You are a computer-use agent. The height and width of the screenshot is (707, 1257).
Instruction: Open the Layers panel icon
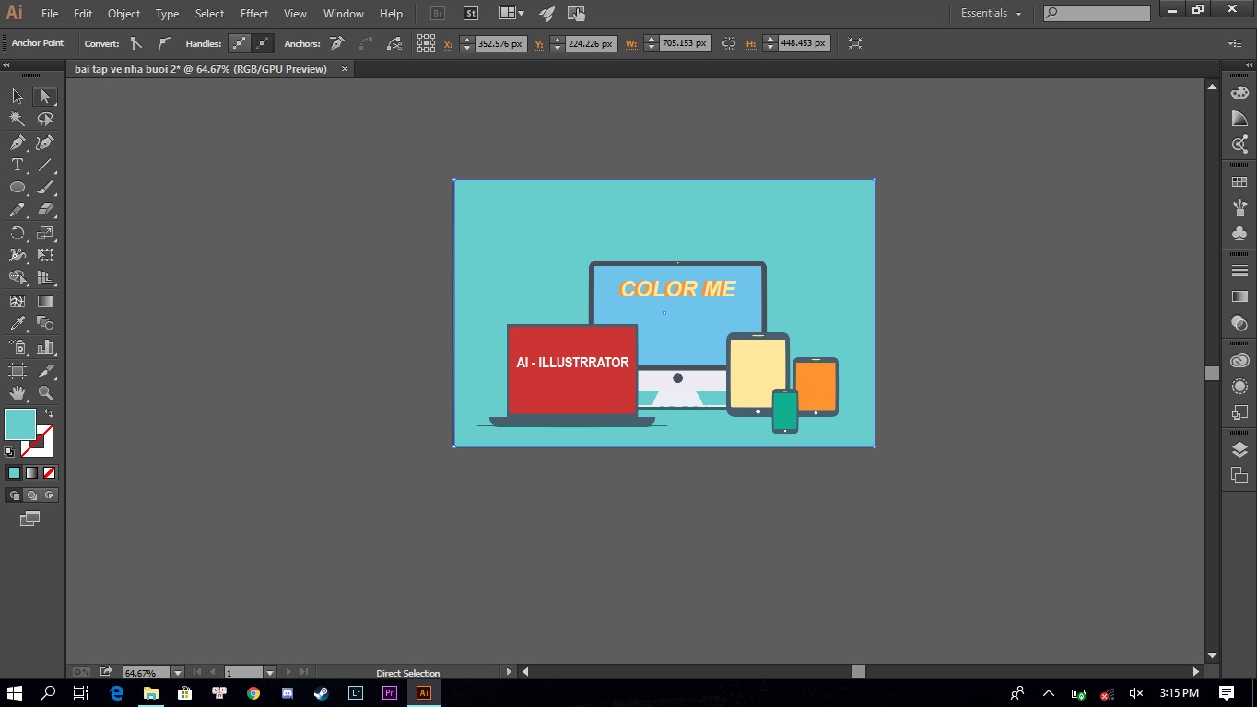pos(1239,450)
